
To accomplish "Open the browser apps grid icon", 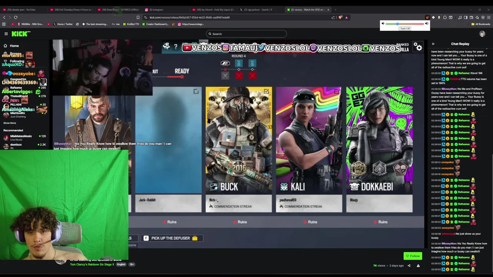I will click(x=4, y=24).
